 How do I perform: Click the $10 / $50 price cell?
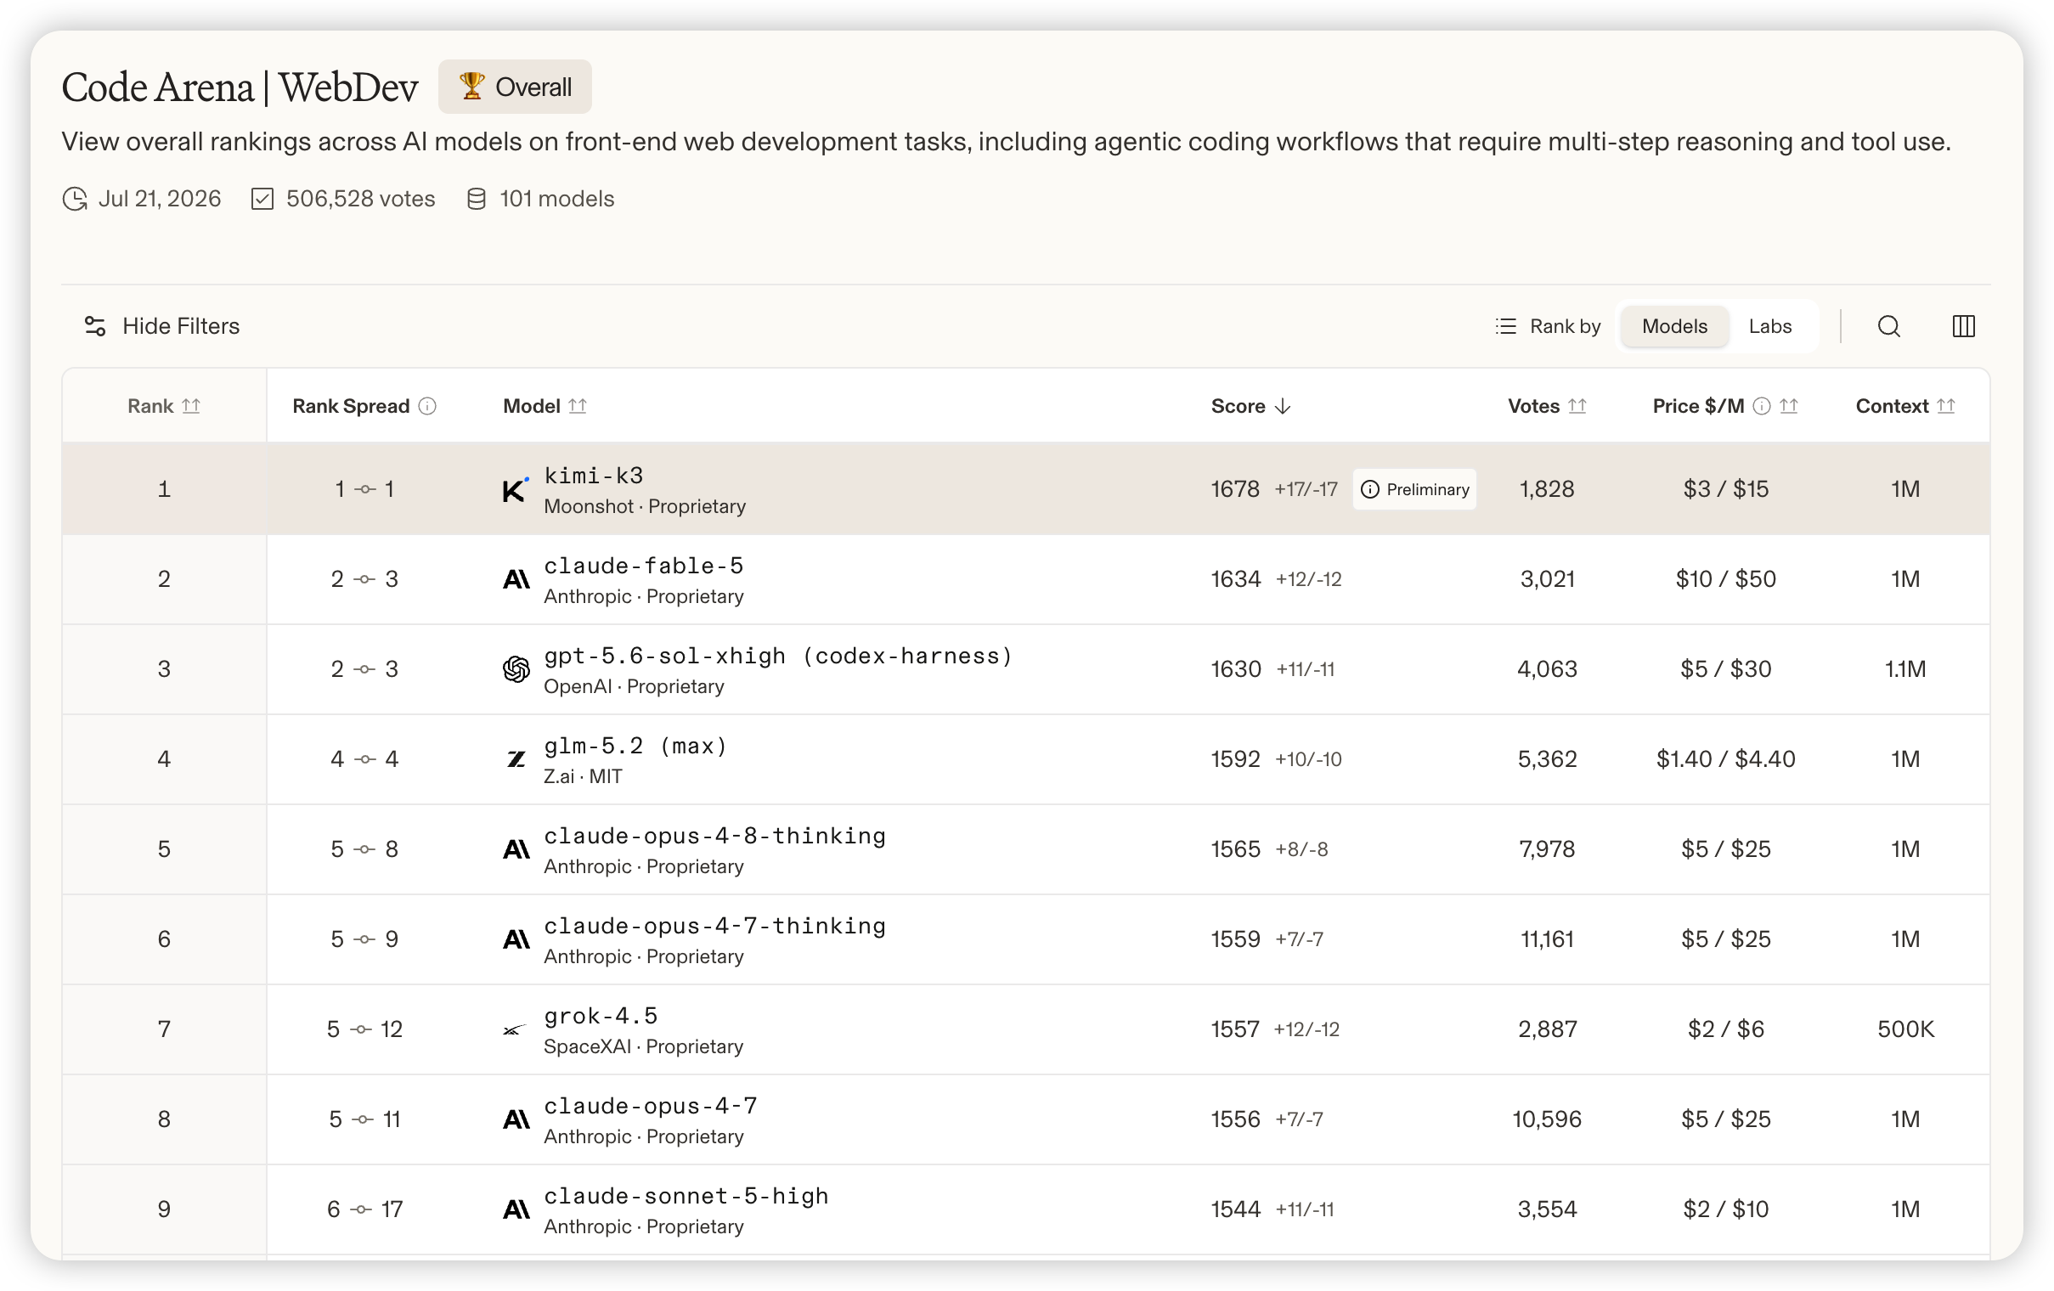click(1725, 580)
